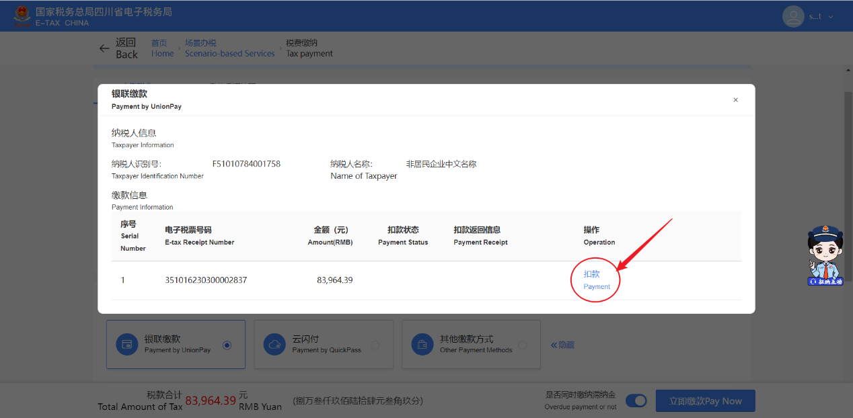Open Scenario-based Services breadcrumb
853x418 pixels.
coord(229,48)
